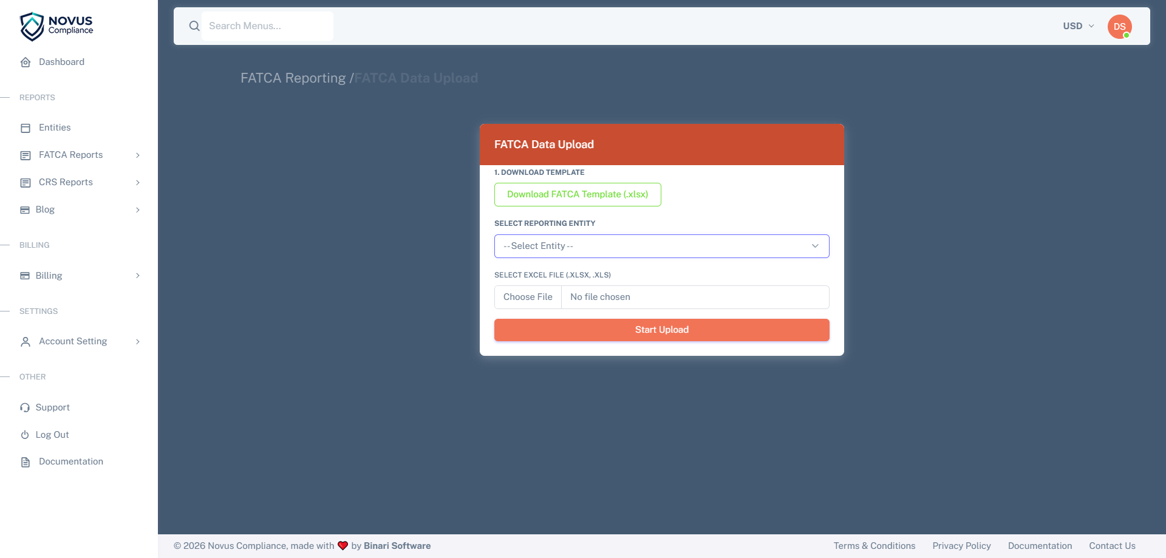Screen dimensions: 1166x558
Task: Click the Dashboard home icon
Action: click(x=26, y=62)
